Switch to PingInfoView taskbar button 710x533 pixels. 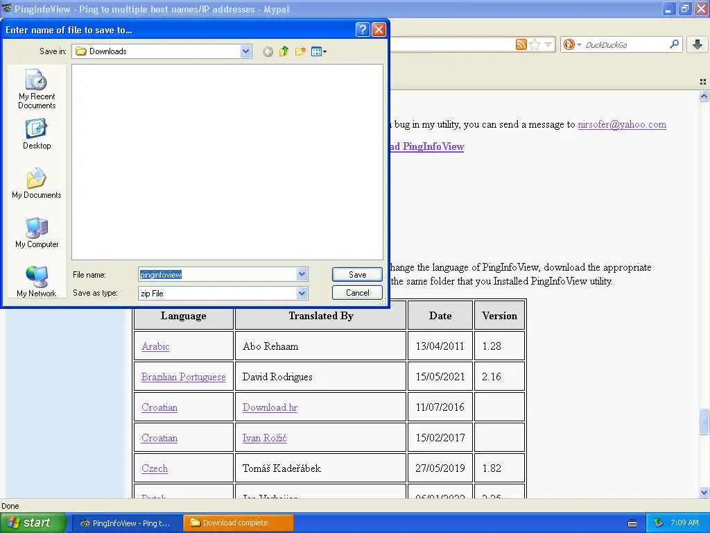pyautogui.click(x=126, y=523)
